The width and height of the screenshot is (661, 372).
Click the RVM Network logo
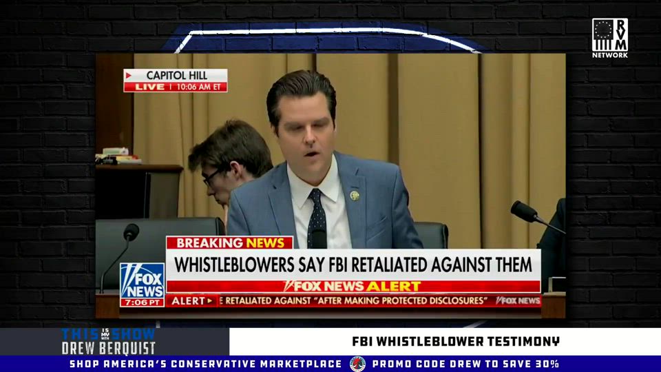tap(609, 38)
